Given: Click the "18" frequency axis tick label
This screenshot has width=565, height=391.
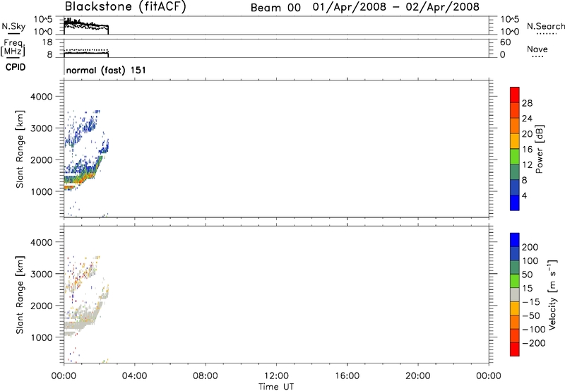Looking at the screenshot, I should click(x=47, y=42).
